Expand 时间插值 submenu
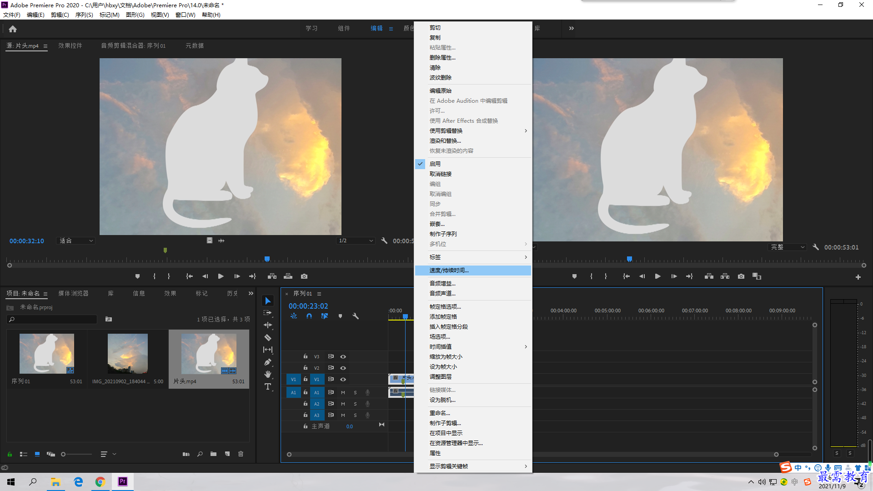Screen dimensions: 873x491 tap(473, 347)
